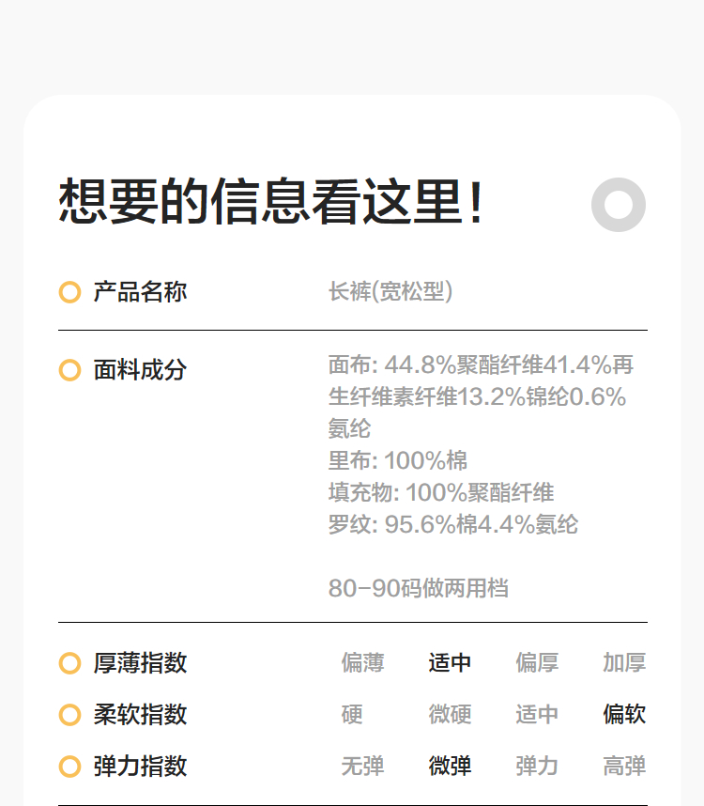Click the 面料成分 label
Viewport: 704px width, 806px height.
(140, 370)
